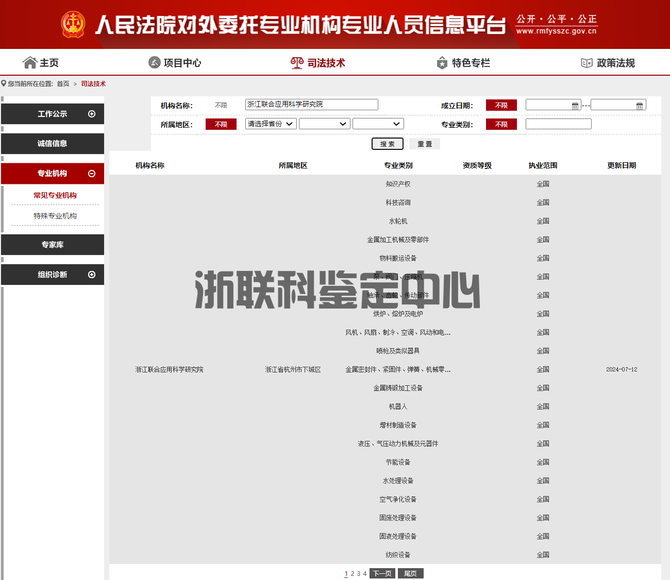Toggle 不限 for 所属地区
The width and height of the screenshot is (670, 580).
point(221,124)
